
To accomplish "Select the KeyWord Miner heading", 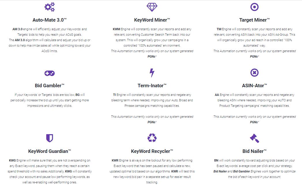I will [152, 20].
